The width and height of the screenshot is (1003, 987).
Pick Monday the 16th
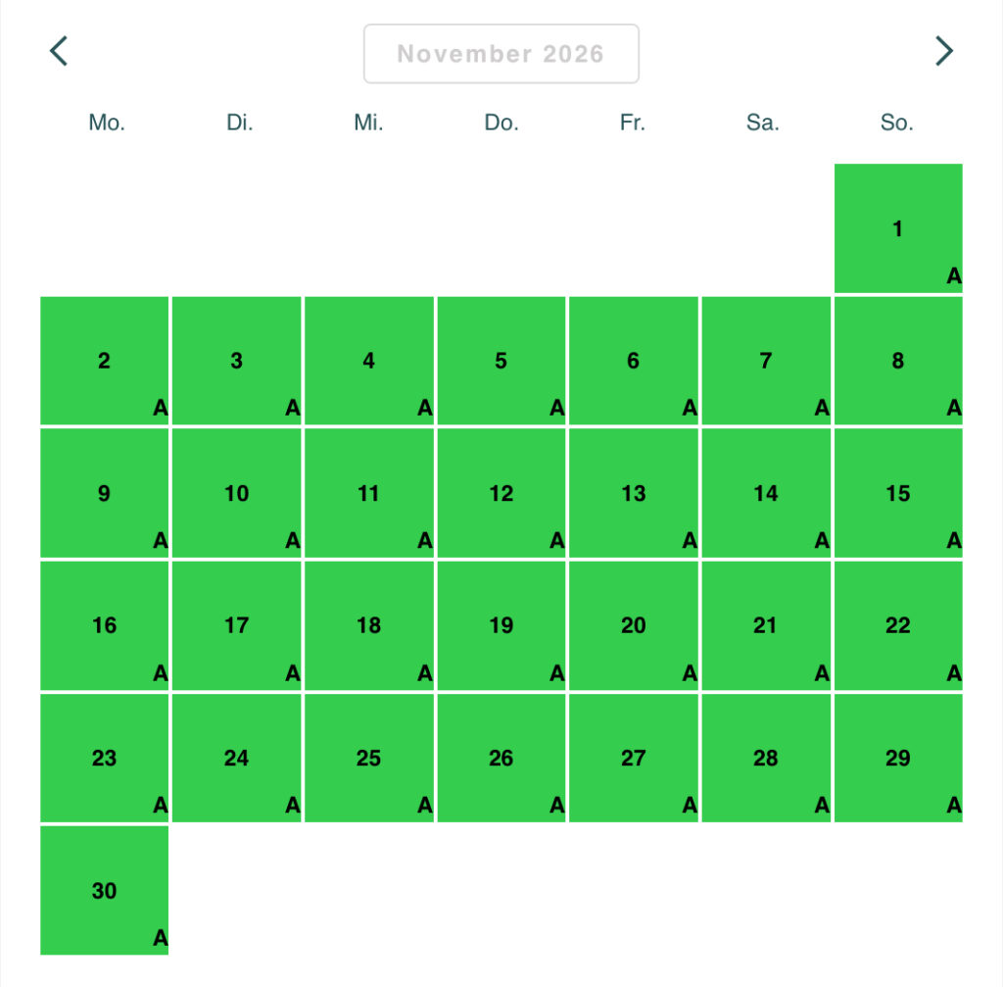pos(104,625)
